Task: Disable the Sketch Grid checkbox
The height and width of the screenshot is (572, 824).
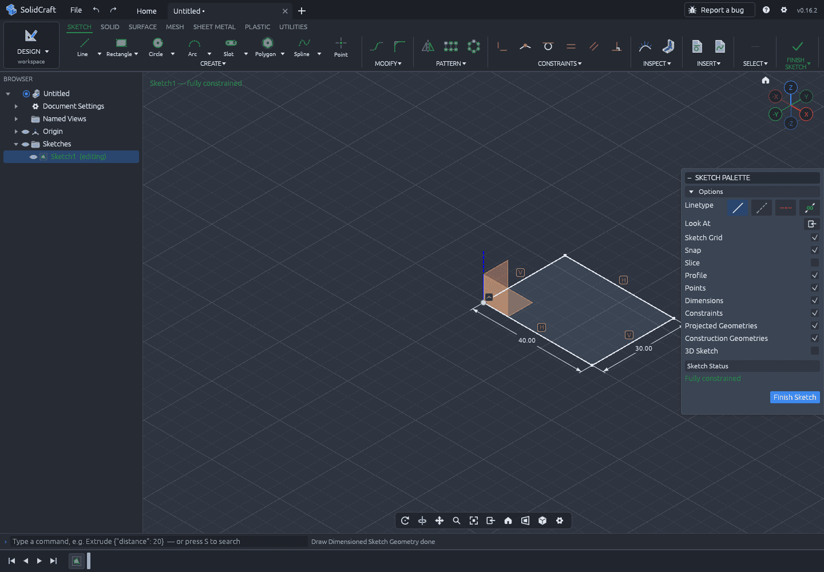Action: [815, 237]
